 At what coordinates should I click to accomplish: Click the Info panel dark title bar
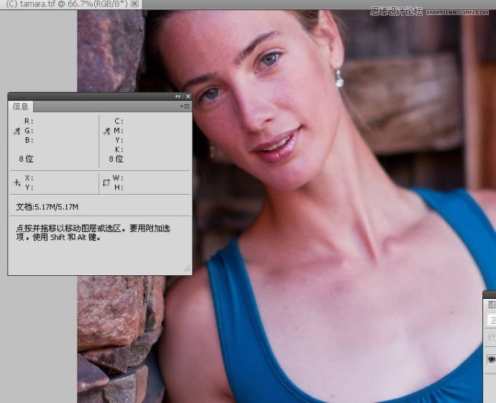point(86,96)
